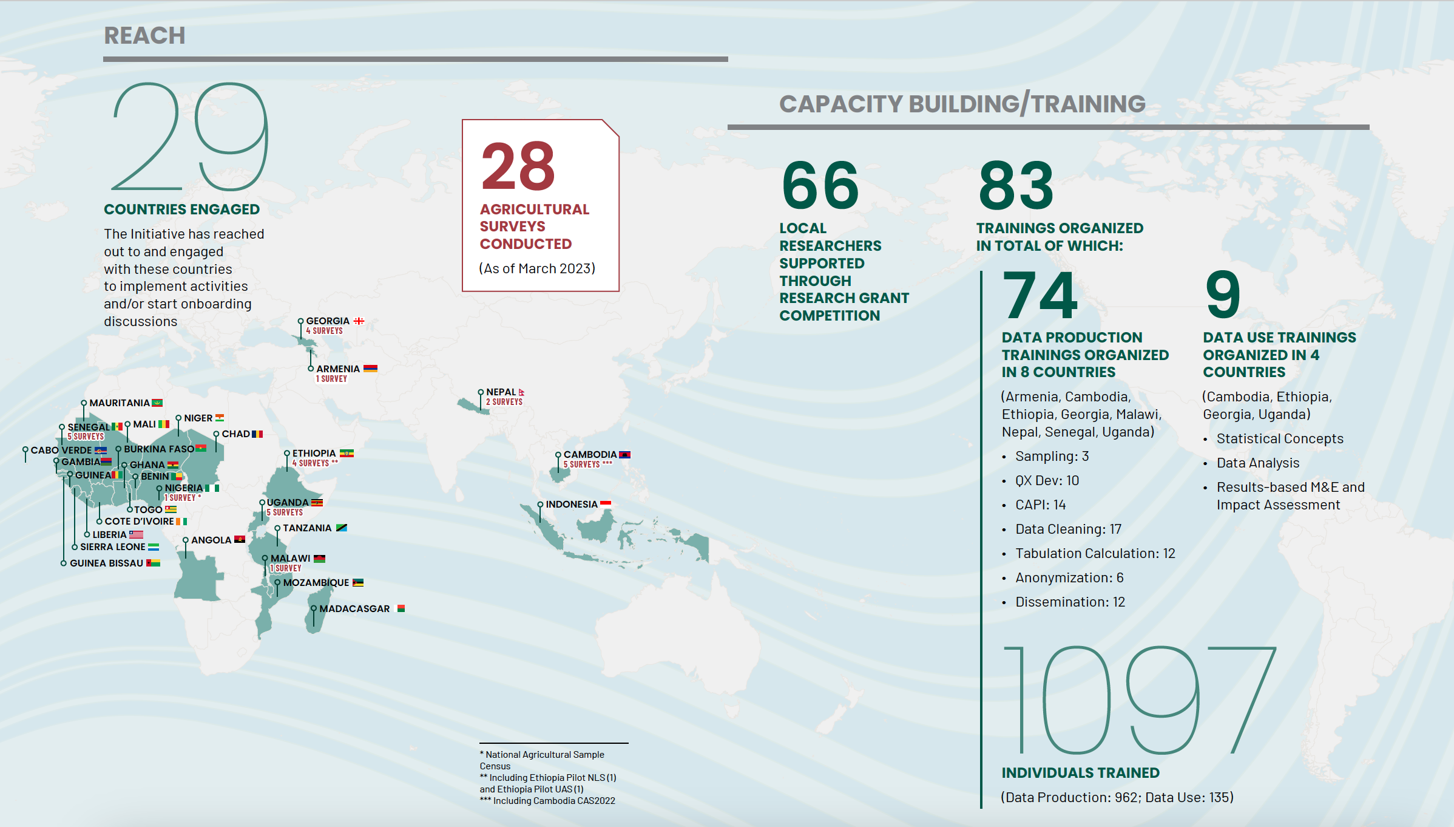Click the 1097 individuals trained number
This screenshot has width=1454, height=827.
click(1140, 700)
